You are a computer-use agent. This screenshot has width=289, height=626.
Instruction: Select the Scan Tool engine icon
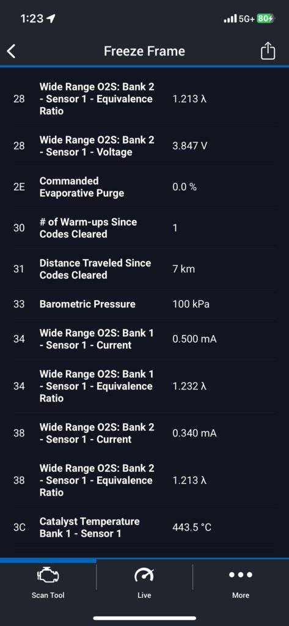48,575
